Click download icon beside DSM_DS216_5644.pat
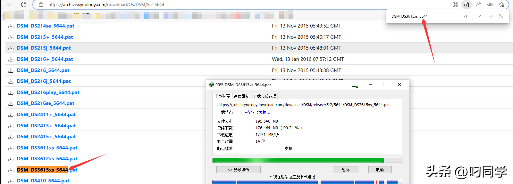513x184 pixels. (x=11, y=70)
